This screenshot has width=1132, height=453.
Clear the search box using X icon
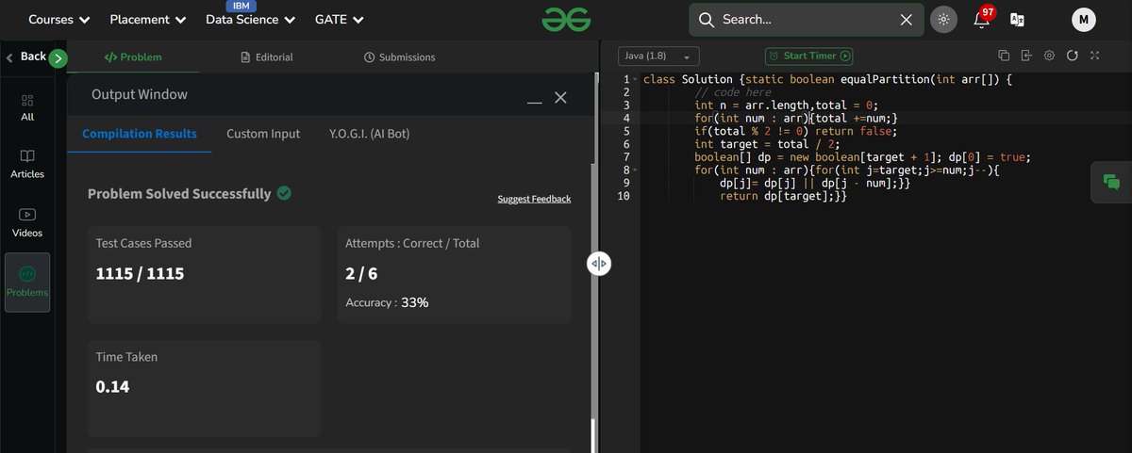pos(906,19)
